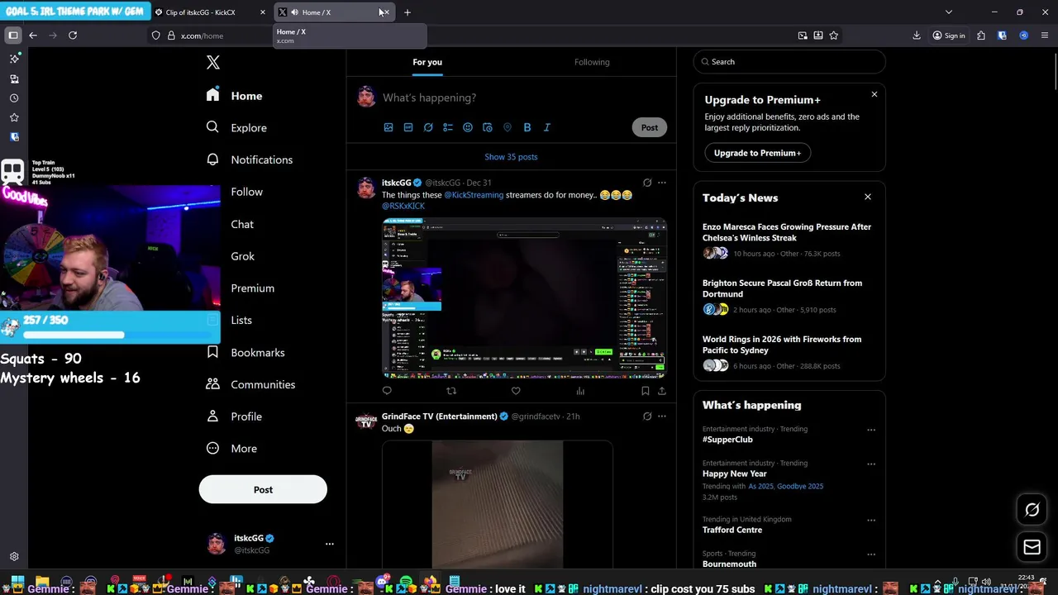Add a poll with the poll icon
Viewport: 1058px width, 595px height.
pyautogui.click(x=448, y=127)
